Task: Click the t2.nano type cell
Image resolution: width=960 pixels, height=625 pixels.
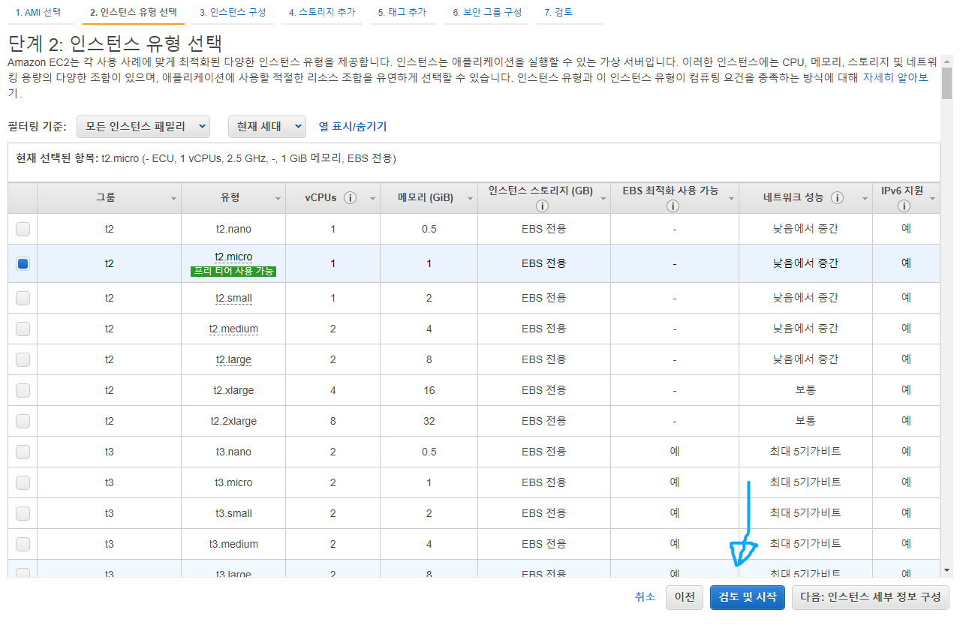Action: (233, 229)
